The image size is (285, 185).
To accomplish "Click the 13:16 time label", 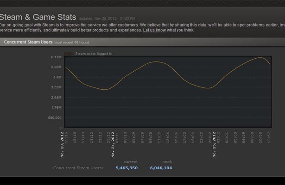I will click(x=66, y=137).
